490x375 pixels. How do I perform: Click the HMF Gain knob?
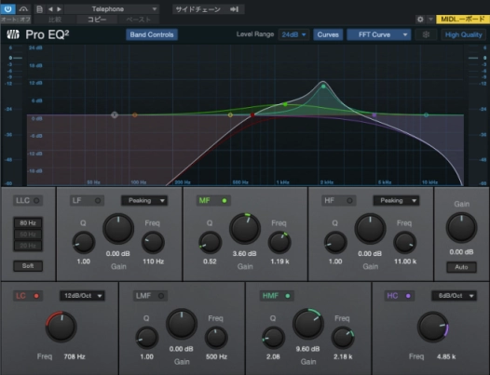coord(307,324)
